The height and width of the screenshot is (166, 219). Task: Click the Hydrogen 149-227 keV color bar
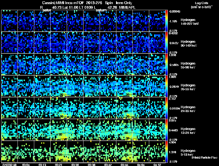coord(166,21)
